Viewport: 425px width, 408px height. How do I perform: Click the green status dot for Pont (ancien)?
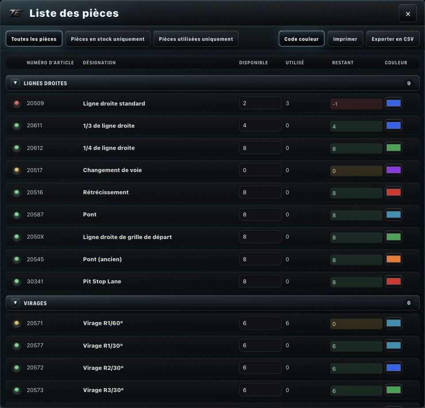[x=16, y=259]
